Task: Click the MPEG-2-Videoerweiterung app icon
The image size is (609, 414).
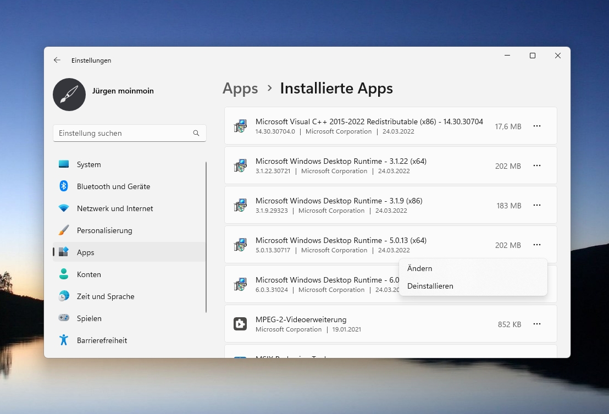Action: pos(240,324)
